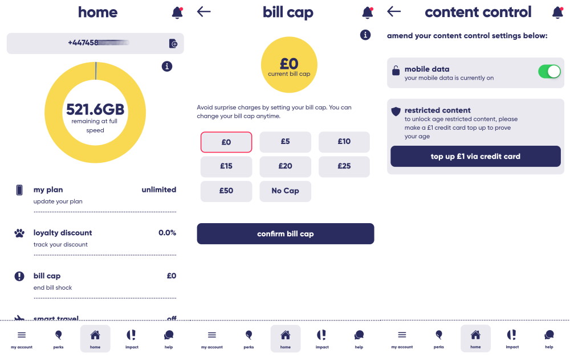
Task: Go back with arrow on bill cap screen
Action: [x=204, y=11]
